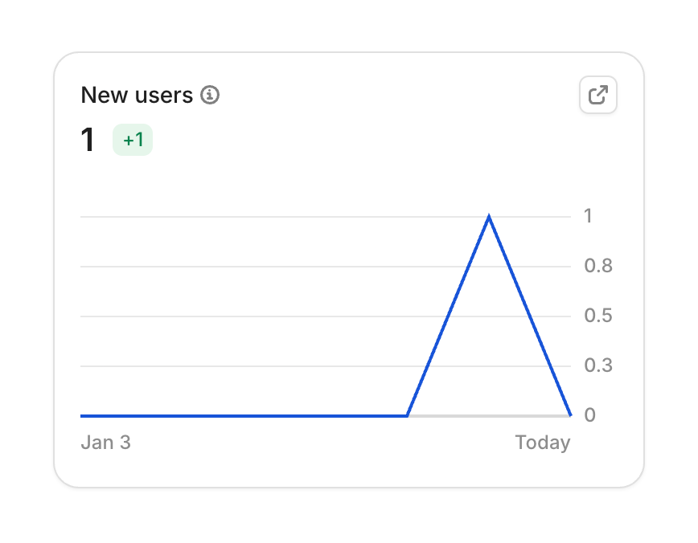Click the peak point of the blue line
Image resolution: width=698 pixels, height=543 pixels.
pos(489,216)
